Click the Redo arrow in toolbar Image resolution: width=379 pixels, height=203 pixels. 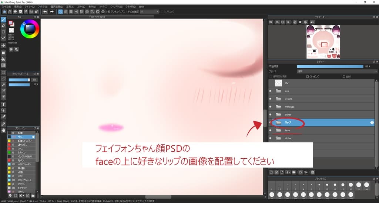click(52, 11)
